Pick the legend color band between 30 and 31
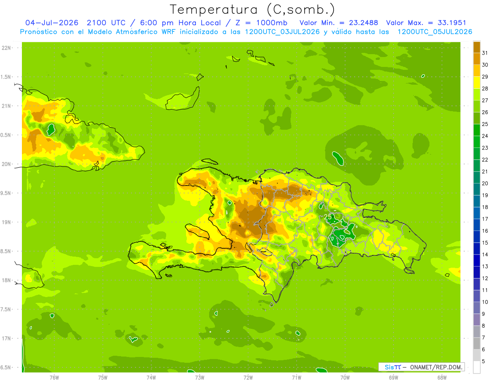The height and width of the screenshot is (383, 496). pyautogui.click(x=477, y=59)
